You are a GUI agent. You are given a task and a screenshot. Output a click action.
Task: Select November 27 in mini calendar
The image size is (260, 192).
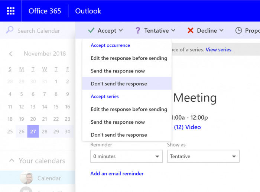pos(33,131)
